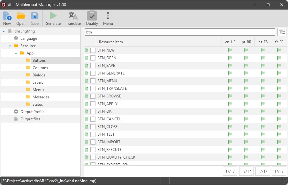Image resolution: width=288 pixels, height=185 pixels.
Task: Click the Language globe icon in the sidebar
Action: tap(15, 38)
